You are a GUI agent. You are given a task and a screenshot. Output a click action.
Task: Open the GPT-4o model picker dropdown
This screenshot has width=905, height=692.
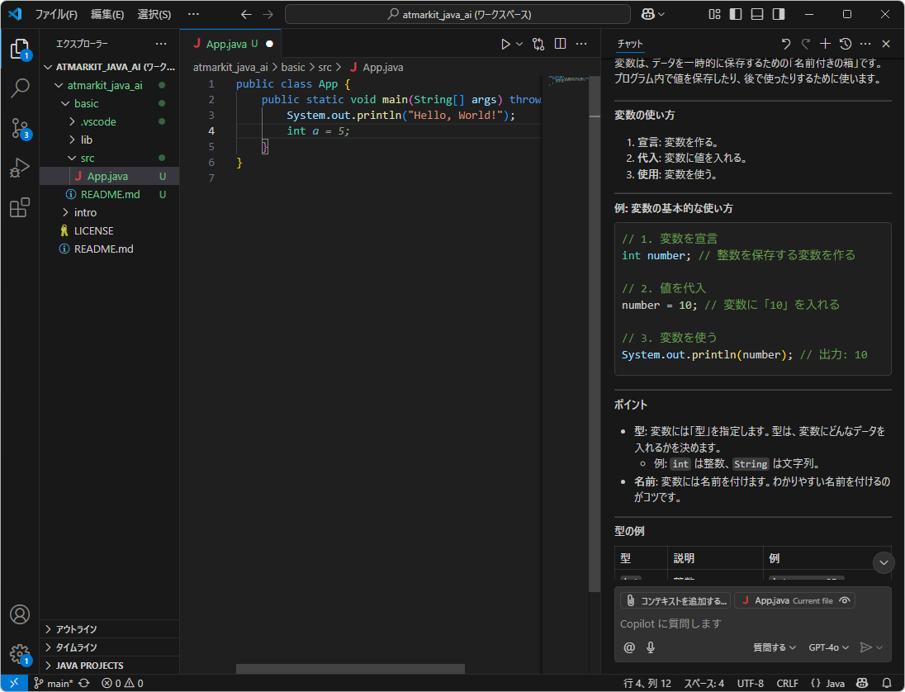[x=828, y=647]
